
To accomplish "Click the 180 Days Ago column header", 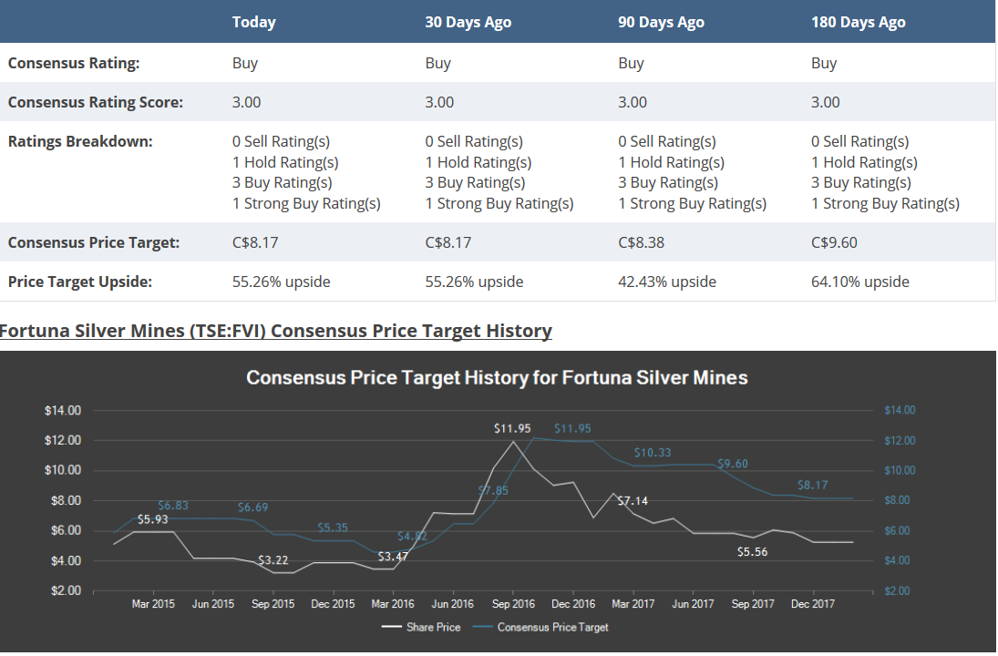I will 858,22.
